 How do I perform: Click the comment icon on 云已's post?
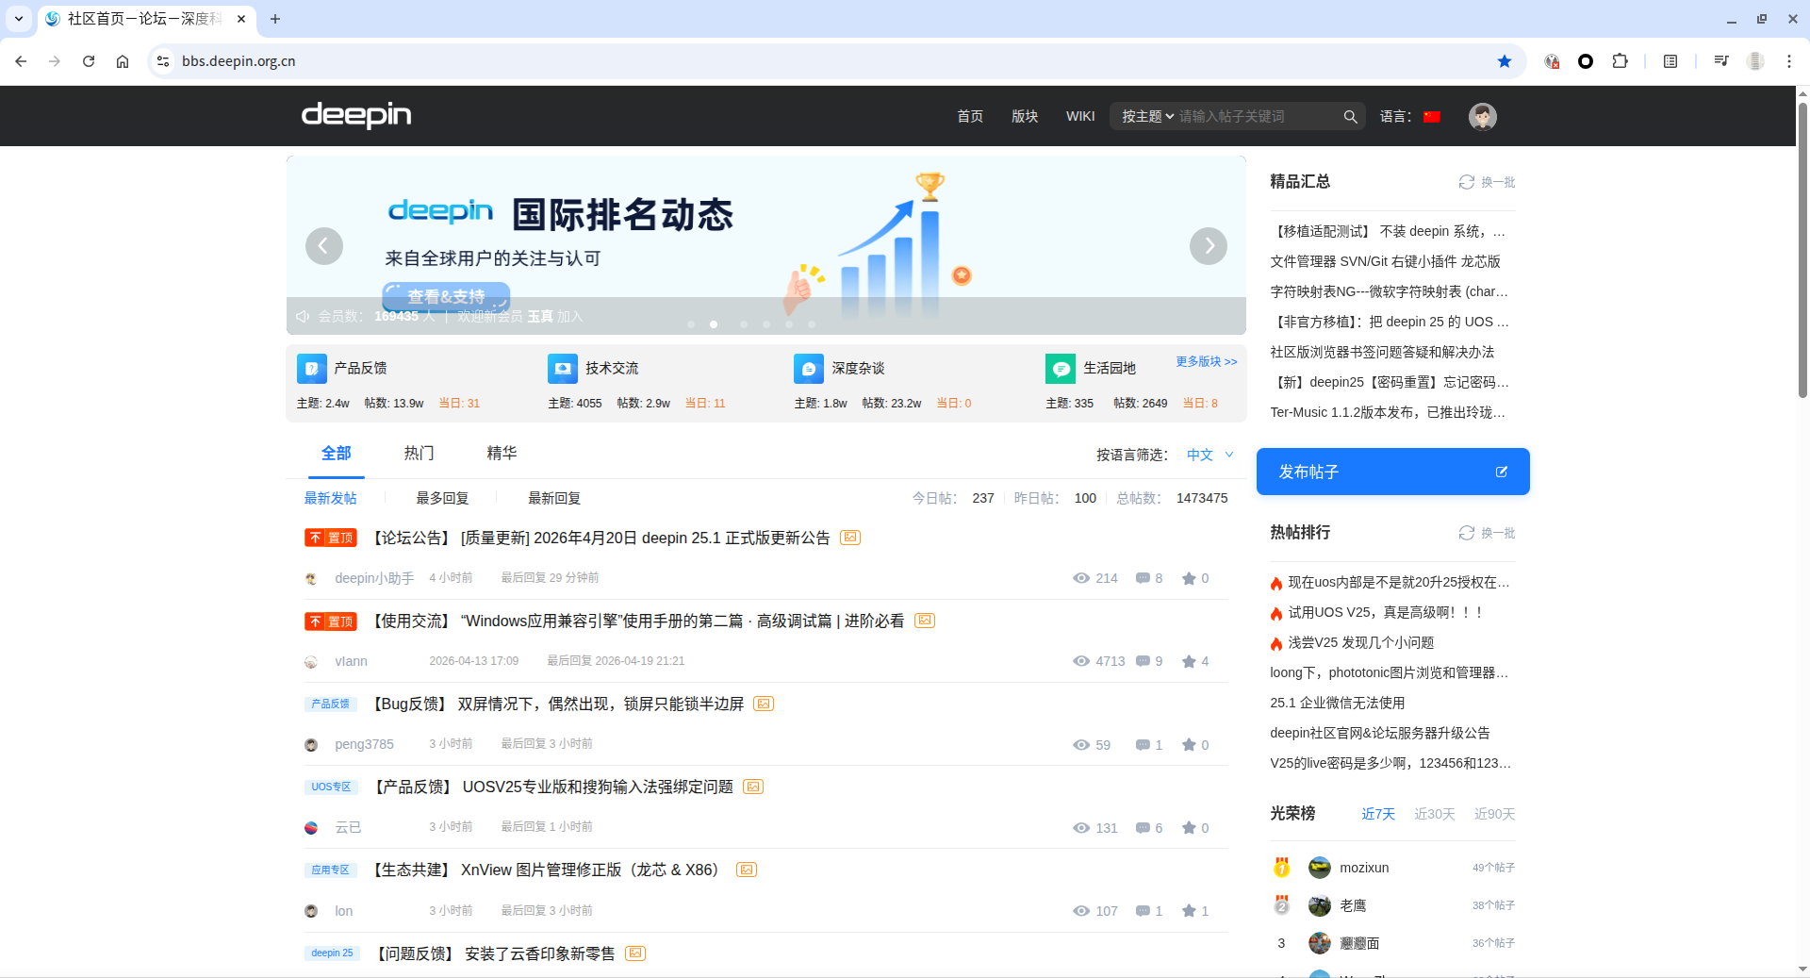pyautogui.click(x=1143, y=828)
